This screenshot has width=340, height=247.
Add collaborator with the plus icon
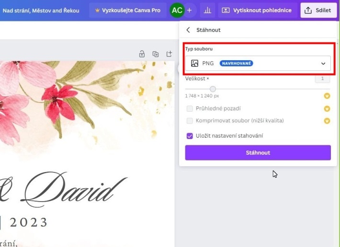coord(189,10)
